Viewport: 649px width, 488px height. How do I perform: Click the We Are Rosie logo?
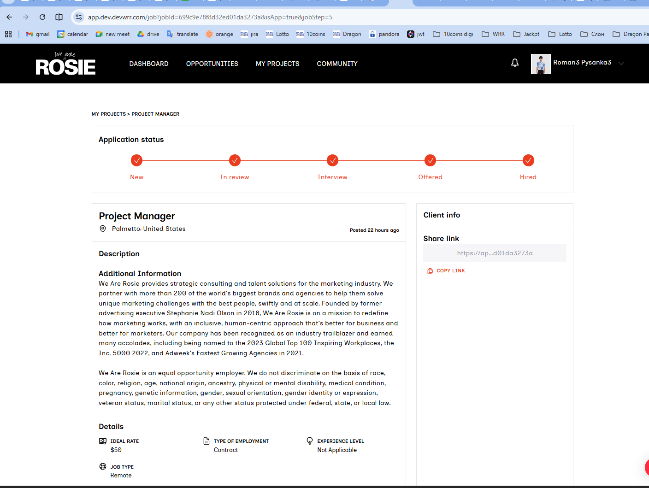[x=65, y=64]
